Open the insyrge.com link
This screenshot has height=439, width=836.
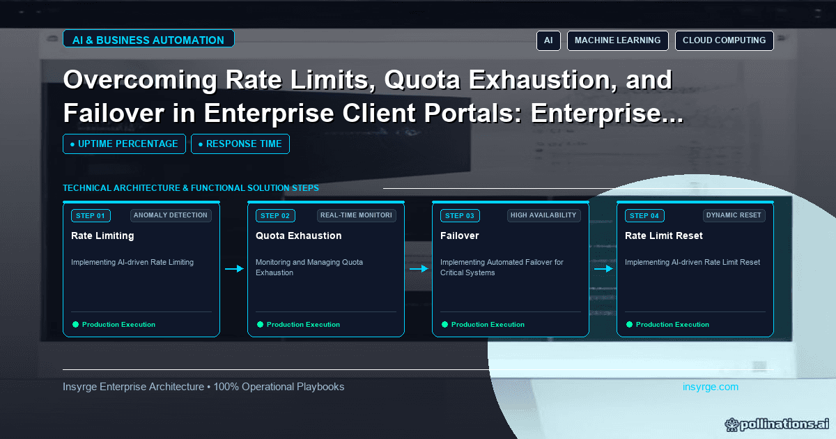click(x=711, y=387)
